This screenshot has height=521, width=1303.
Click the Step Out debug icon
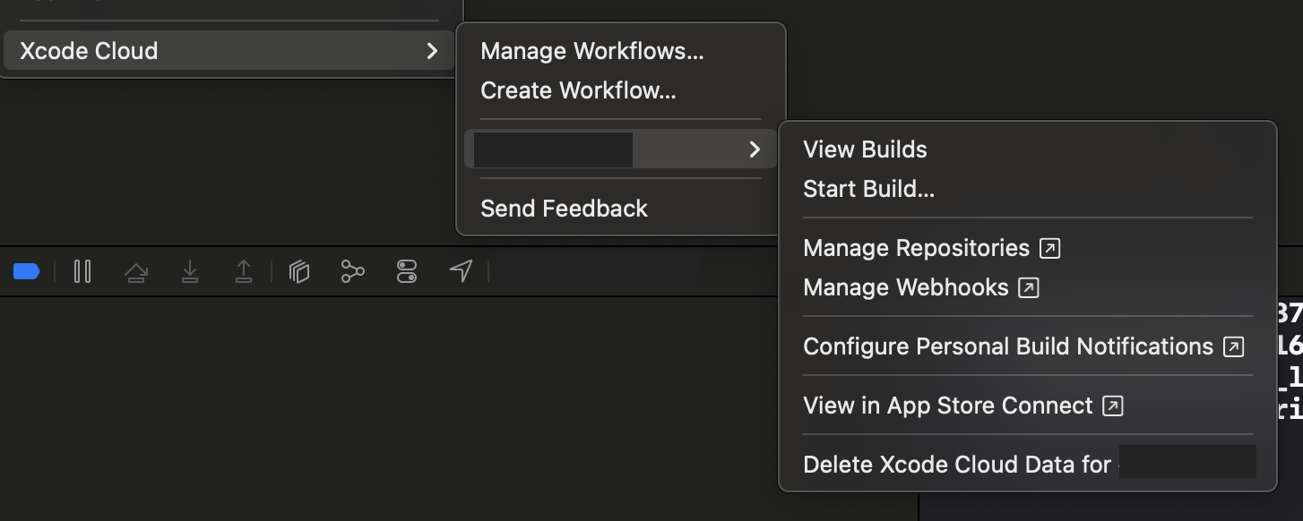(x=244, y=271)
